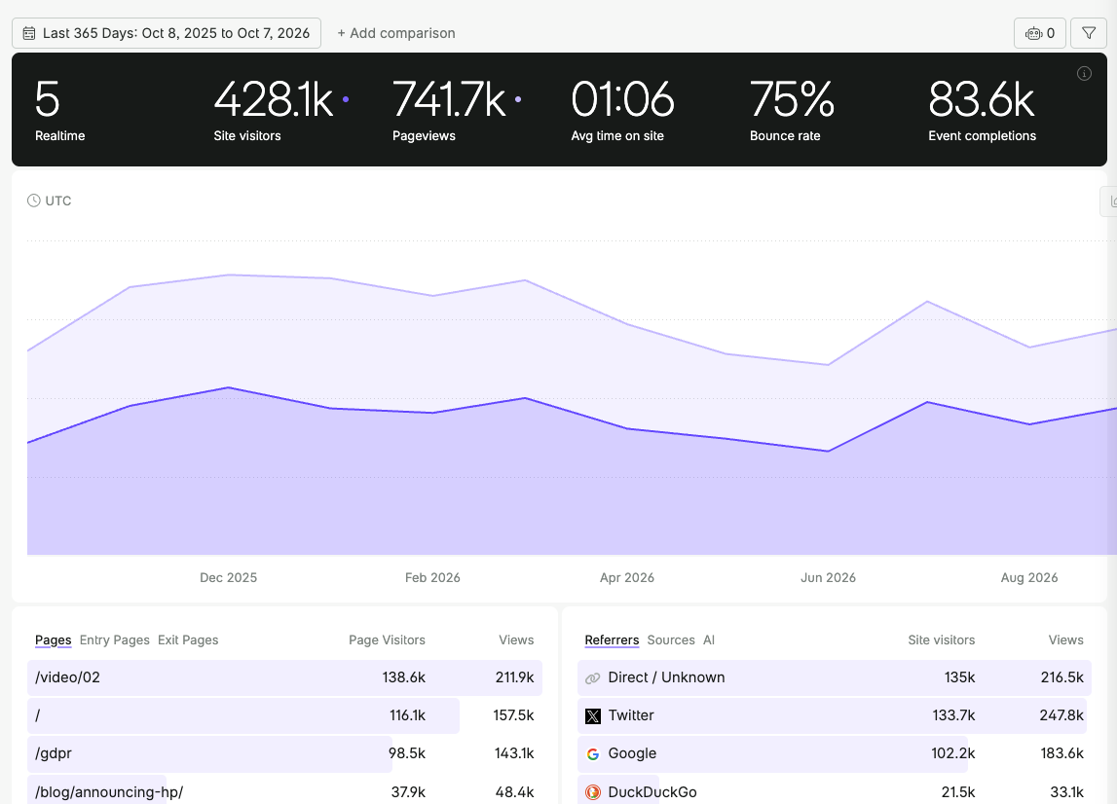Image resolution: width=1117 pixels, height=804 pixels.
Task: Switch to the Entry Pages tab
Action: pos(115,640)
